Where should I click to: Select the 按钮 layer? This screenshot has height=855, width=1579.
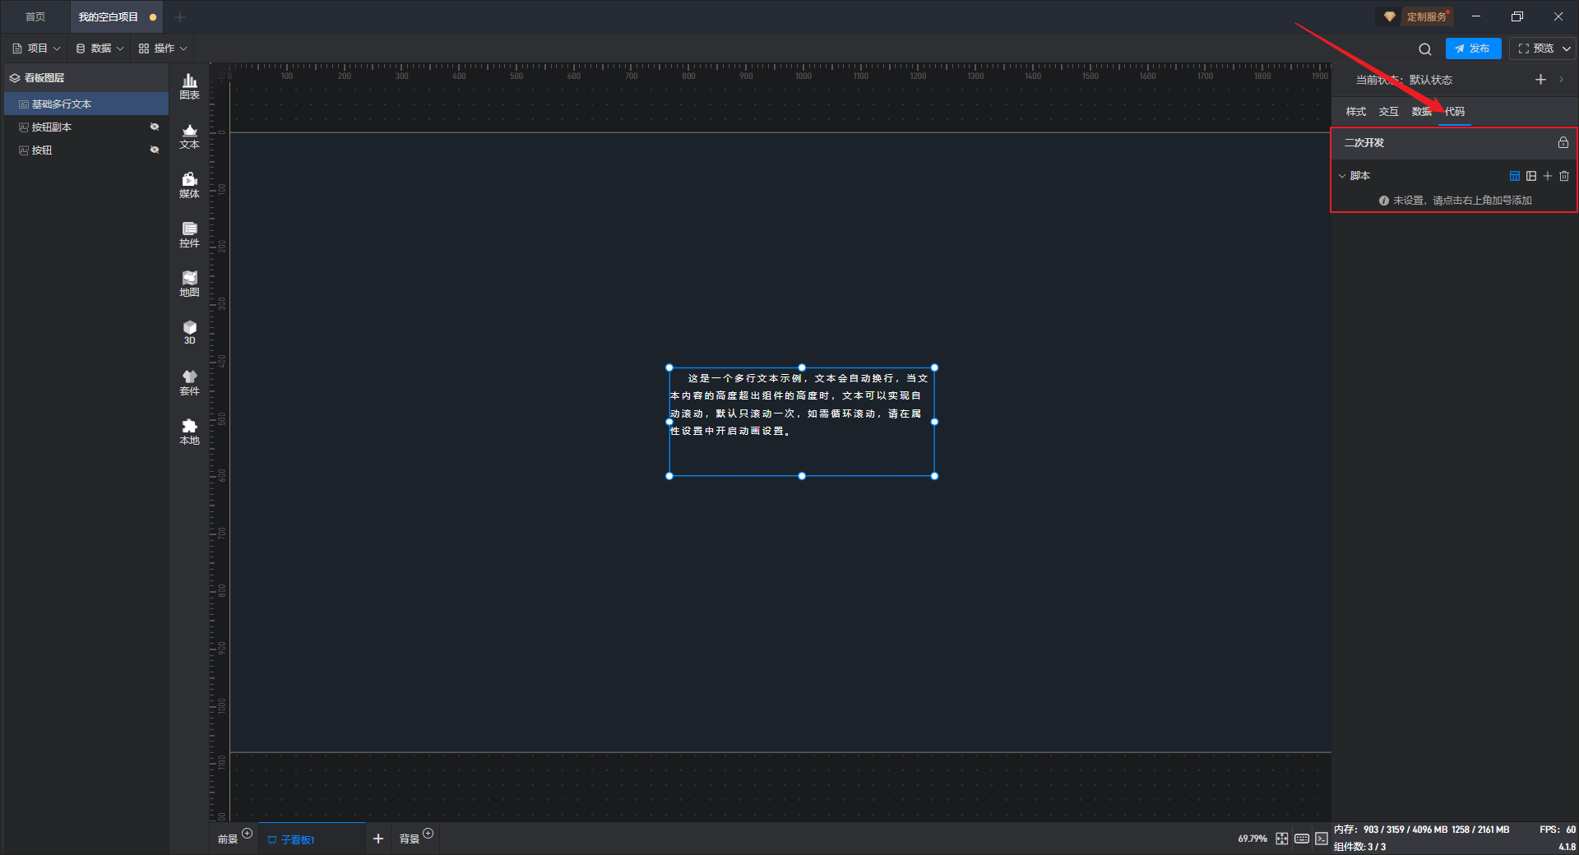[x=86, y=150]
